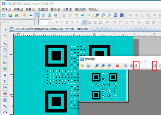Open the database settings icon

pos(43,15)
